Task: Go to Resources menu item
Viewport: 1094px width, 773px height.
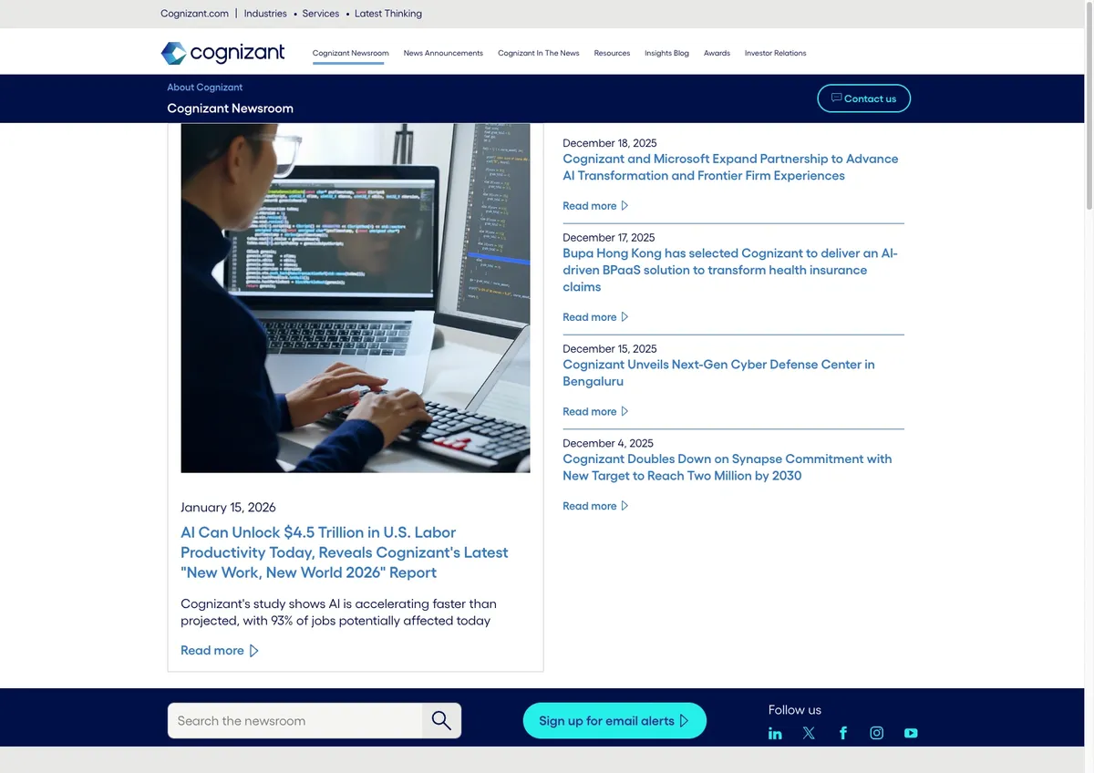Action: coord(612,53)
